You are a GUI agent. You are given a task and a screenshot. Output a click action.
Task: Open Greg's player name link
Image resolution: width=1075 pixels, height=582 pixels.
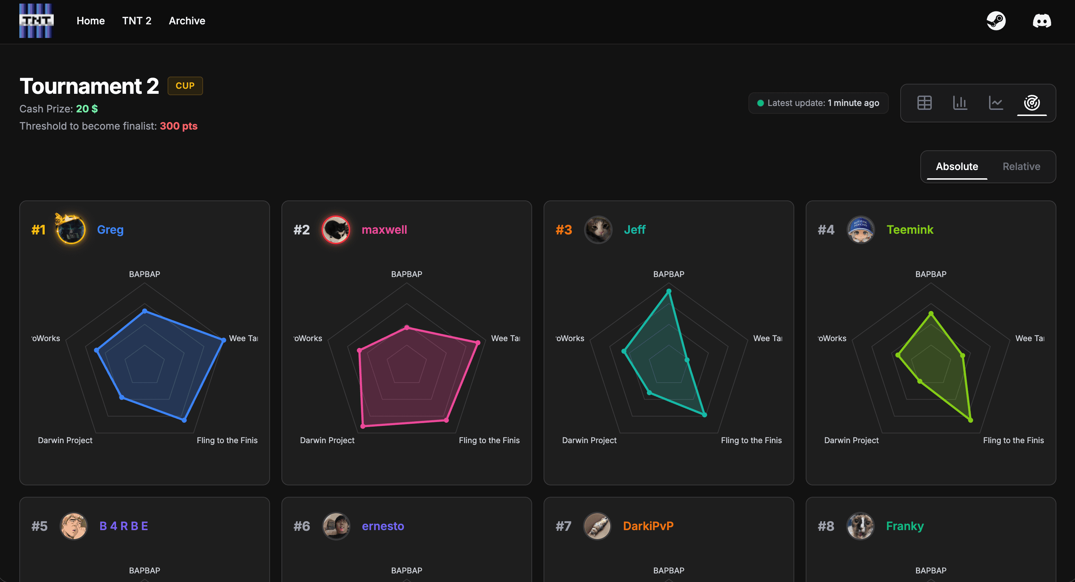110,229
